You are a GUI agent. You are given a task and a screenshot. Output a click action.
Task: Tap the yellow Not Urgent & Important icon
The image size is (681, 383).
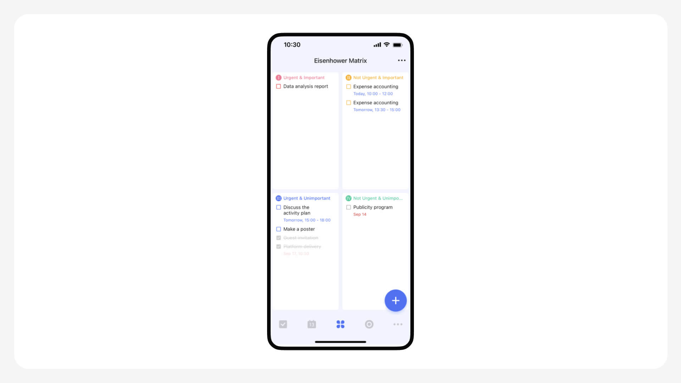pos(348,77)
